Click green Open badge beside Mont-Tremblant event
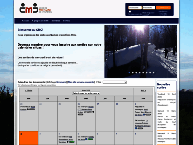193x145 pixels. click(x=72, y=142)
